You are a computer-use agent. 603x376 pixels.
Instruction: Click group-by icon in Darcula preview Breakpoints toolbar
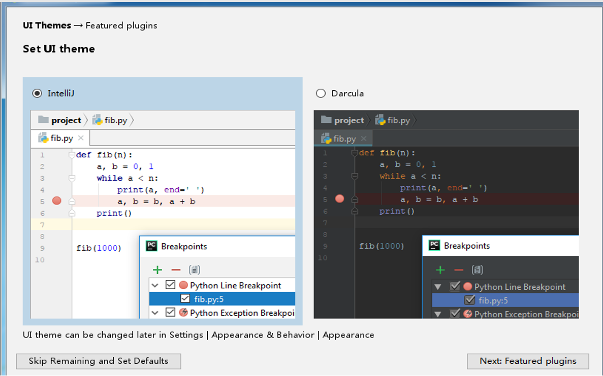[x=477, y=270]
